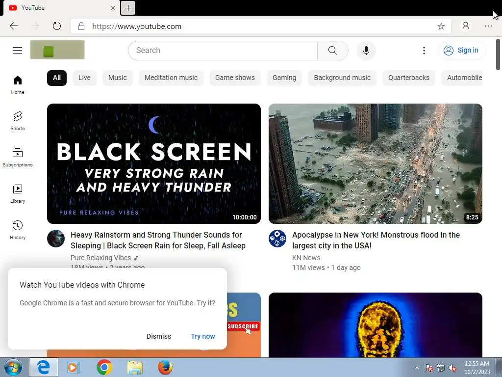The image size is (502, 377).
Task: Open Windows Start menu
Action: pos(13,367)
